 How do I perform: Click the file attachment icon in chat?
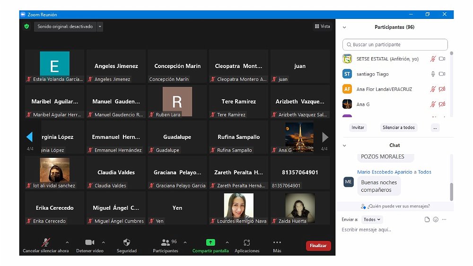tap(427, 219)
